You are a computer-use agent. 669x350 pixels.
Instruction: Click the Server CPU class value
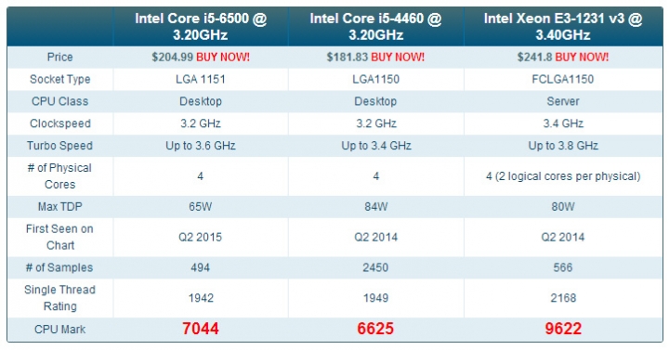click(563, 101)
